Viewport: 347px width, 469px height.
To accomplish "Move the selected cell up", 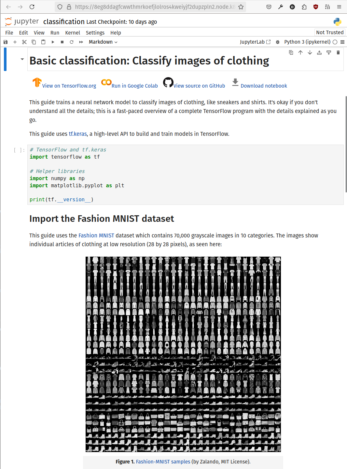I will coord(300,52).
